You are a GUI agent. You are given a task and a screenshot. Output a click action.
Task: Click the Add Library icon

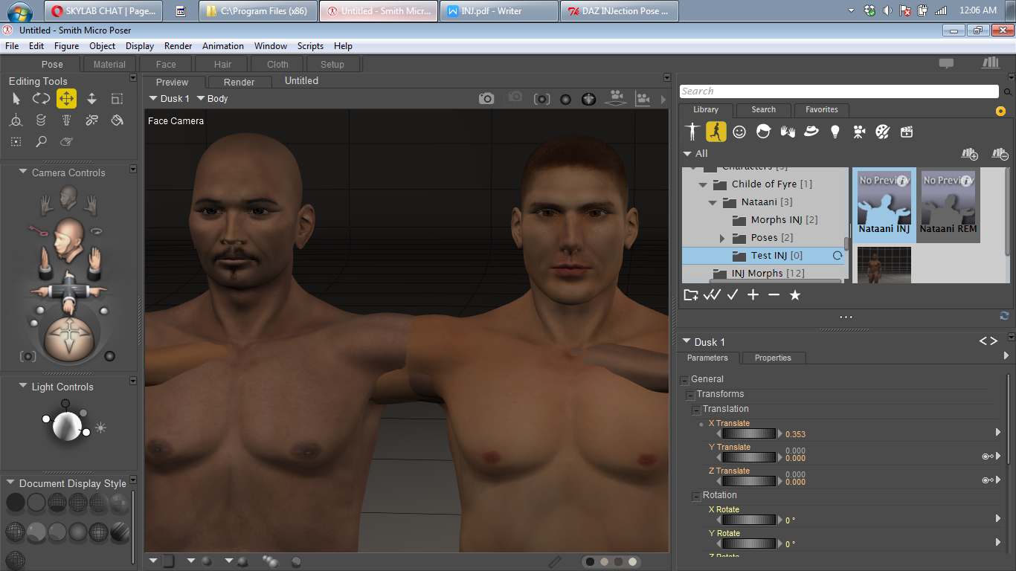[x=969, y=154]
